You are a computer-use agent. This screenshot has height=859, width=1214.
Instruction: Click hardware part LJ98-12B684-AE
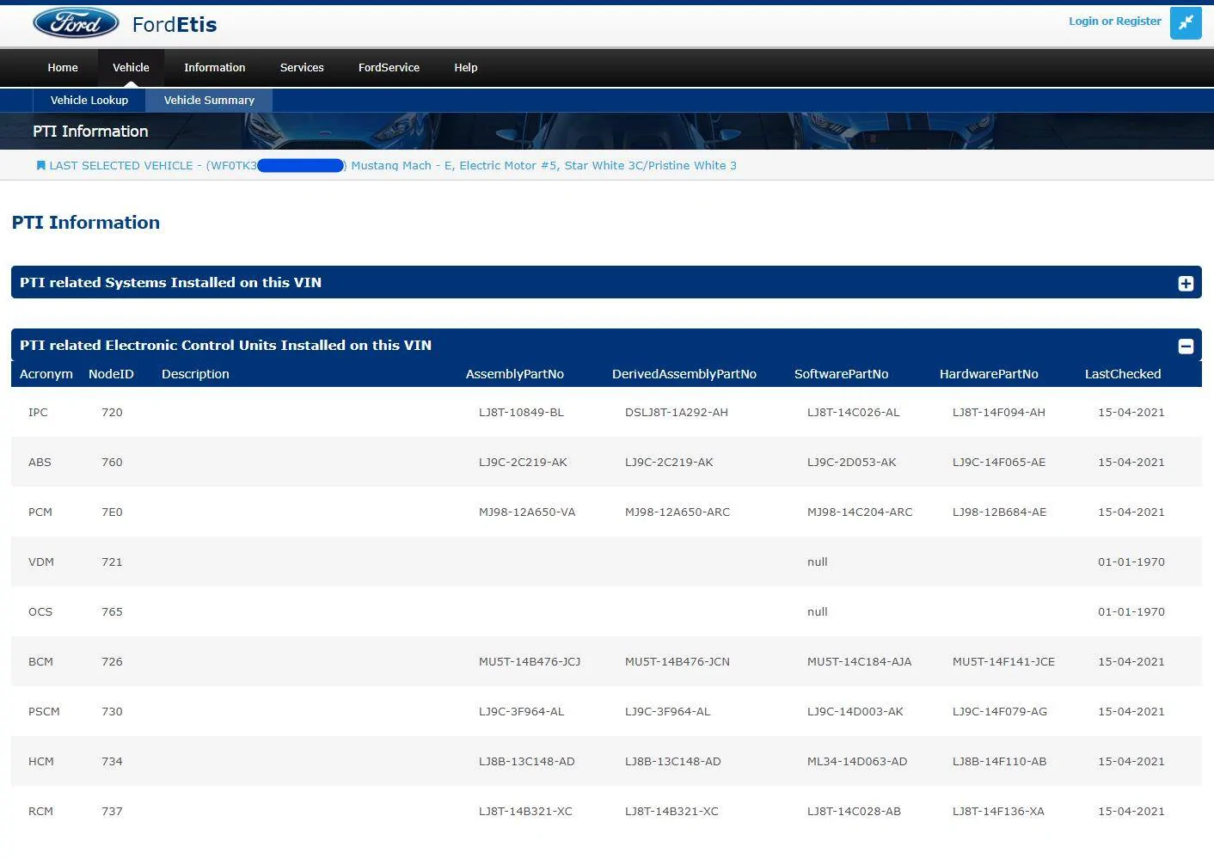[x=1000, y=512]
